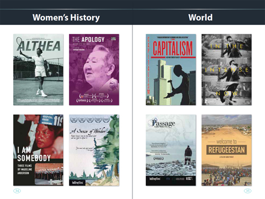This screenshot has width=265, height=199.
Task: Click the Women's History heading
Action: point(66,18)
